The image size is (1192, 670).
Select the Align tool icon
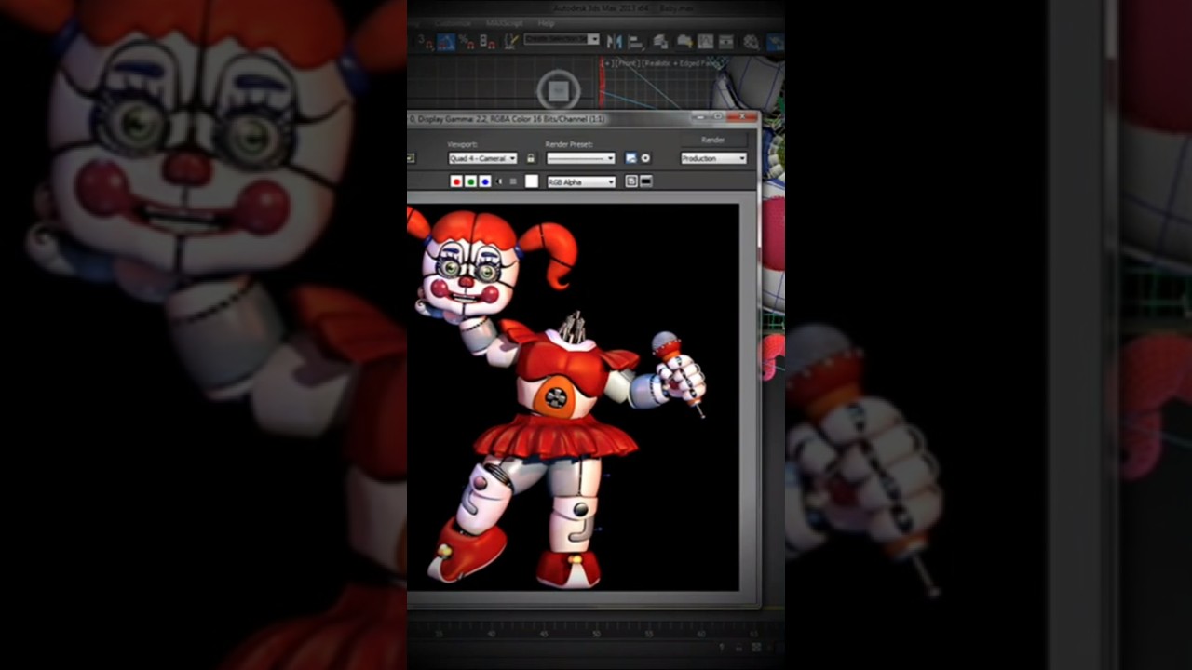pyautogui.click(x=636, y=42)
